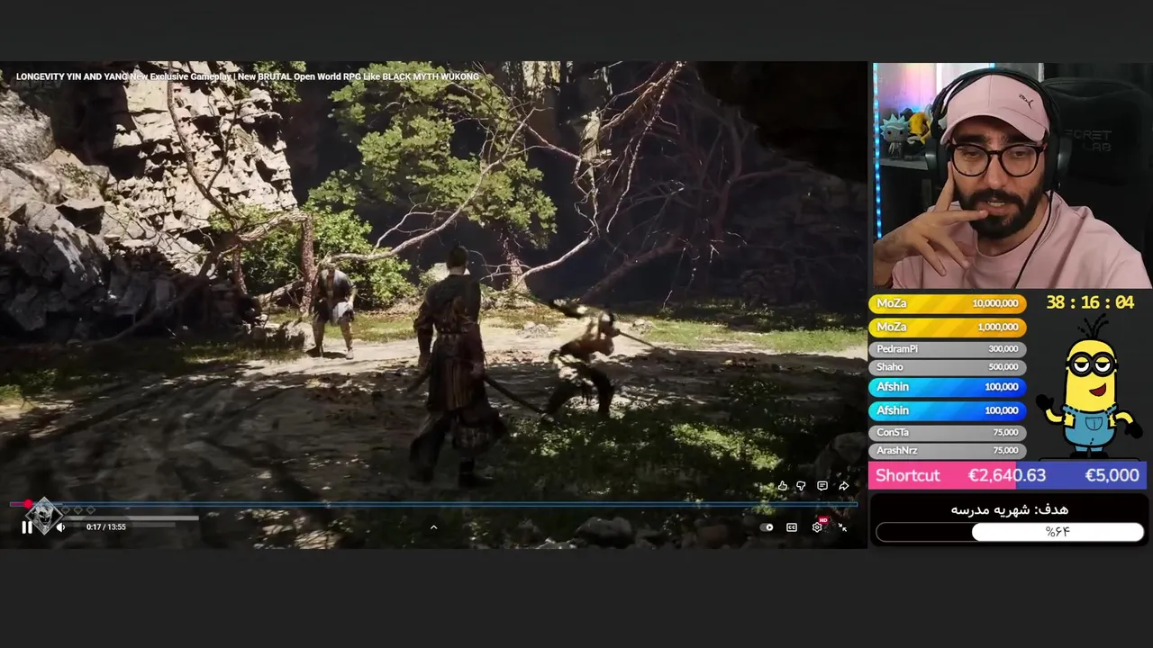Screen dimensions: 1153x648
Task: Dislike the video with the thumbs-down icon
Action: point(801,486)
